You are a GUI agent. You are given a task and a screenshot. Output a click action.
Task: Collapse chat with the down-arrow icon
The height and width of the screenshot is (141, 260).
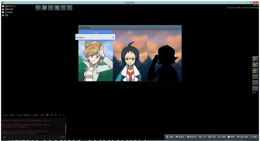tap(64, 115)
